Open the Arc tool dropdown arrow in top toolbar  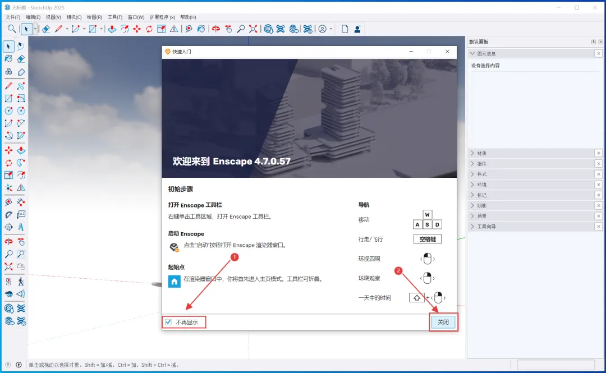point(84,29)
